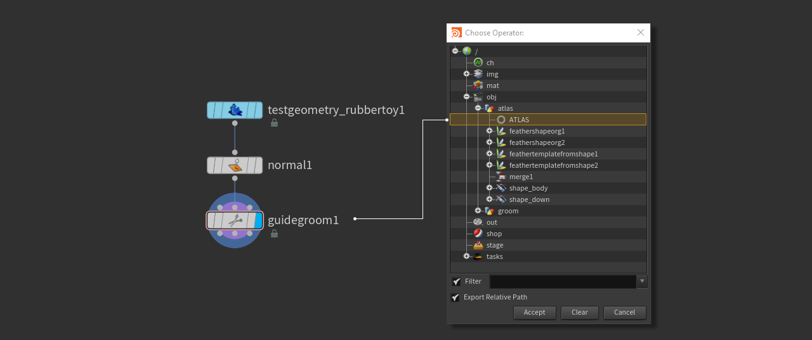Click the feathertemplatefromshape2 icon
Screen dimensions: 812x340
click(x=501, y=165)
